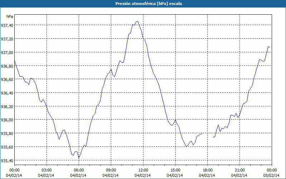This screenshot has width=286, height=179.
Task: Click the chart title "Presión atmosférica [hPa] escala"
Action: pyautogui.click(x=149, y=4)
